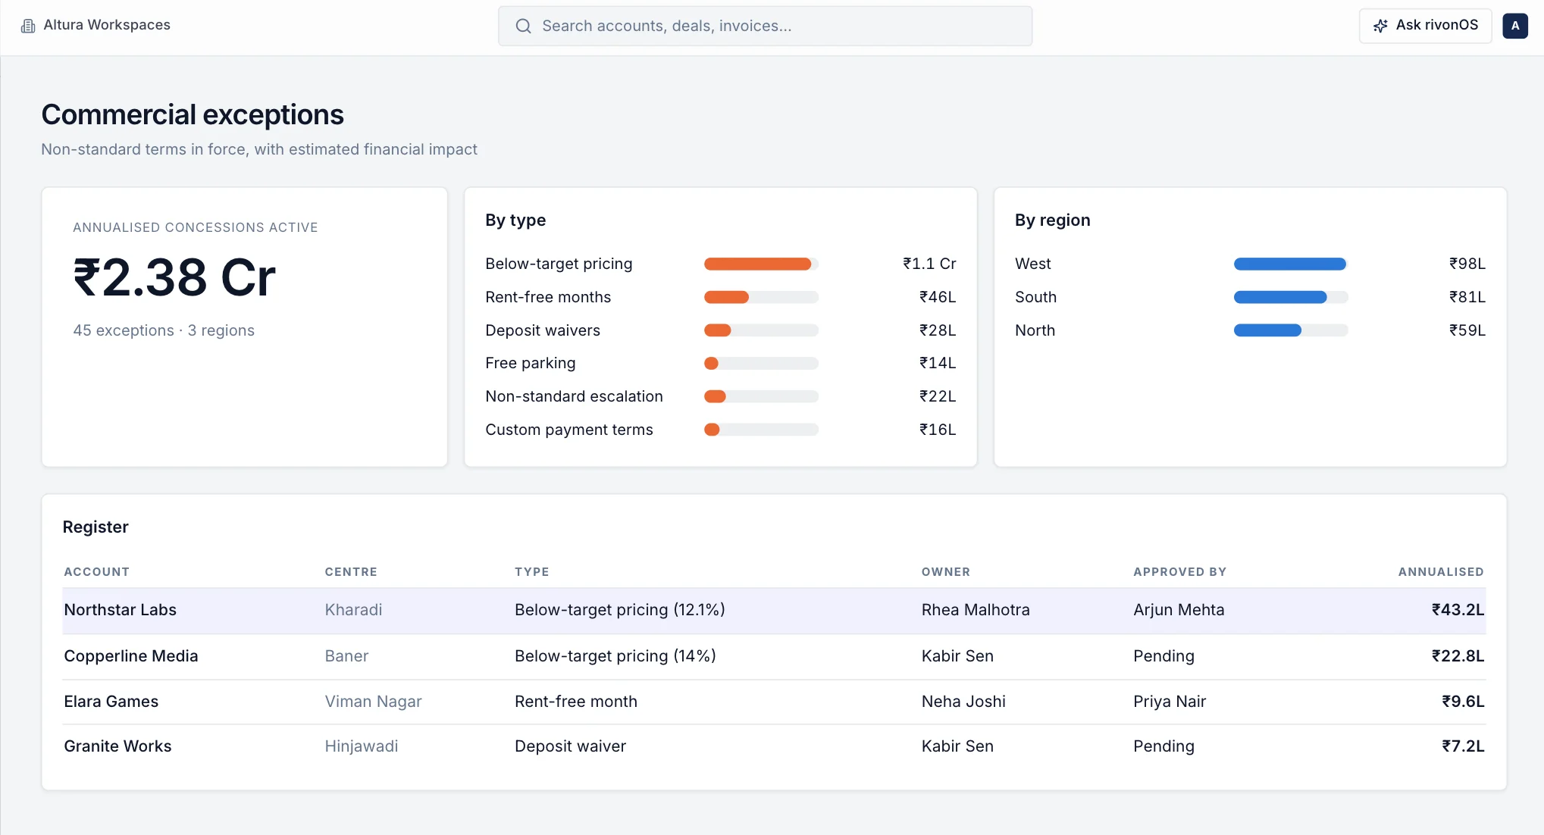Screen dimensions: 1544x835
Task: Click the Altura Workspaces building icon
Action: click(28, 26)
